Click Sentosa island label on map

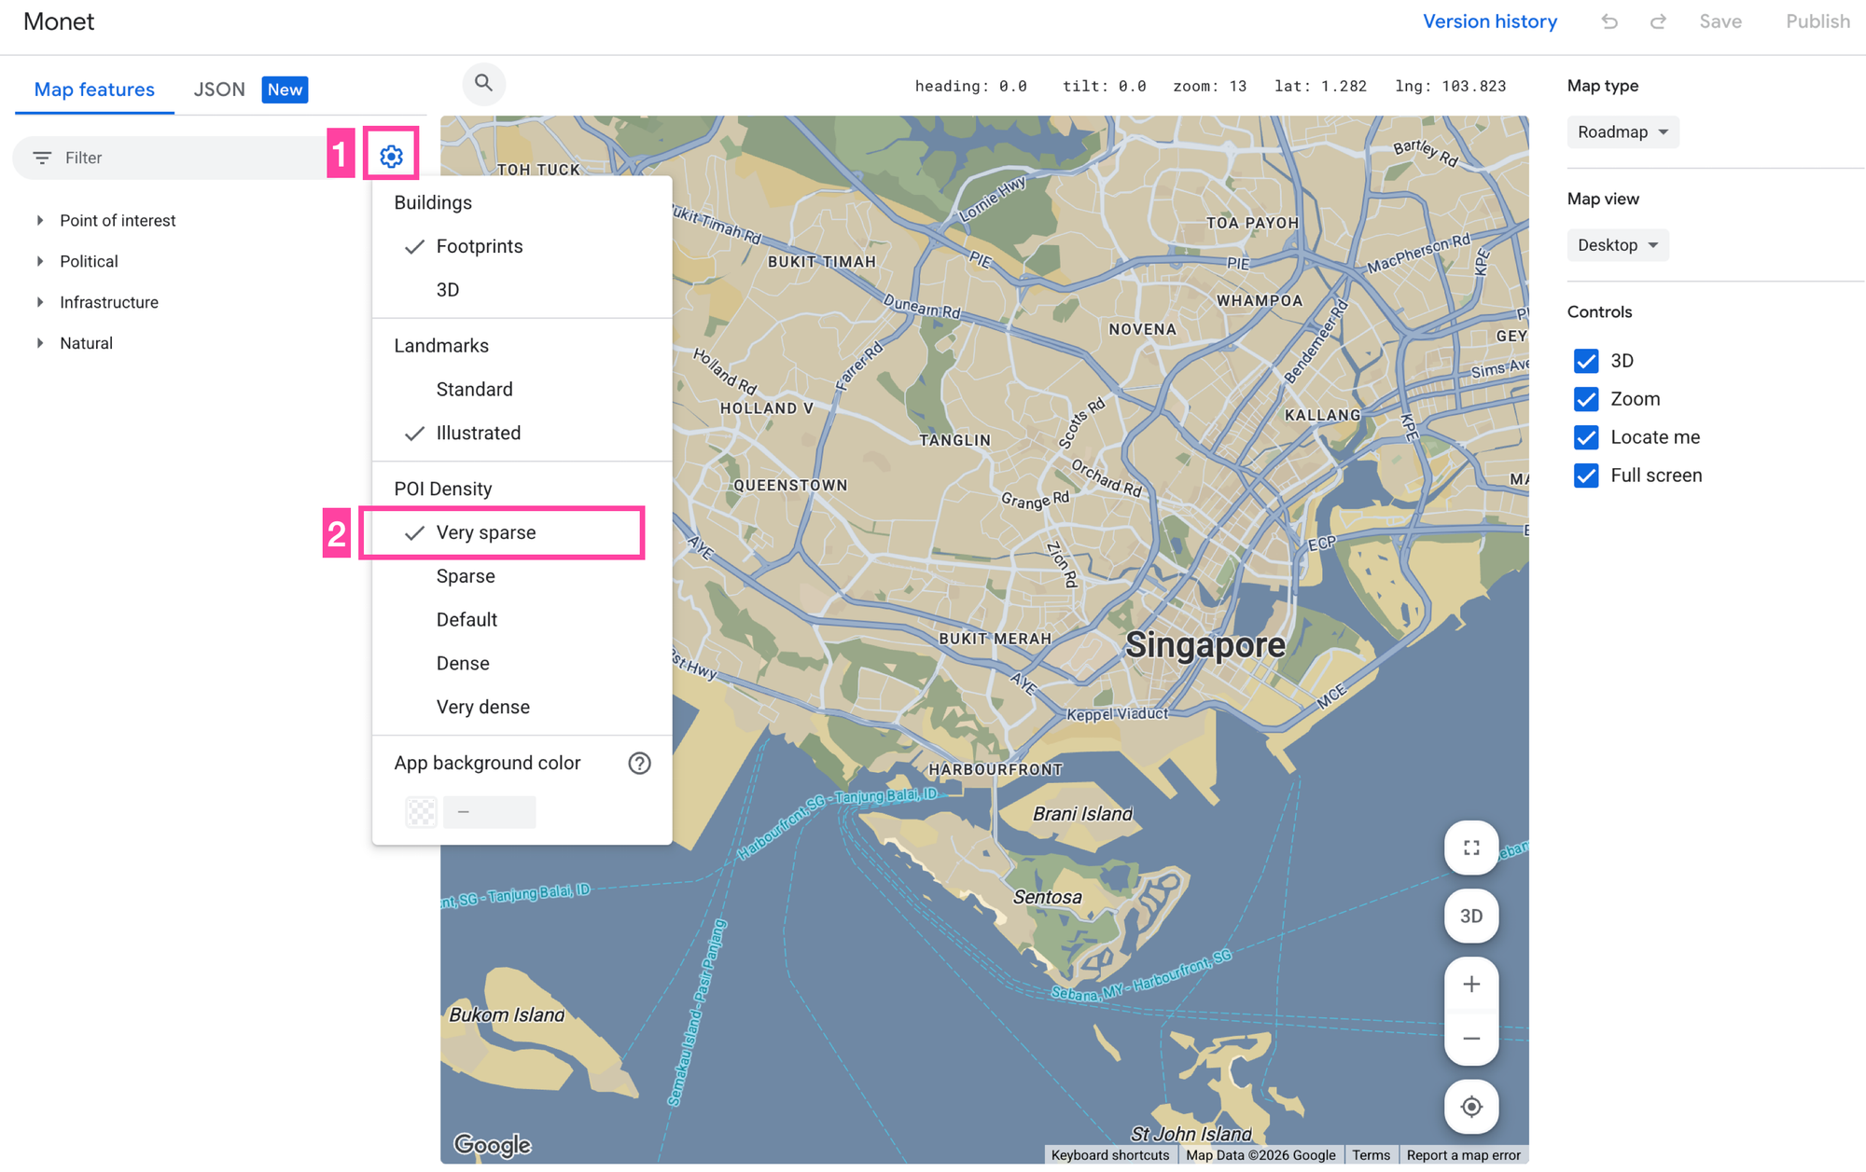(1047, 897)
